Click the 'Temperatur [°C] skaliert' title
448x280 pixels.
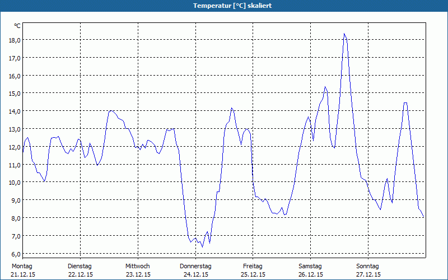[232, 6]
